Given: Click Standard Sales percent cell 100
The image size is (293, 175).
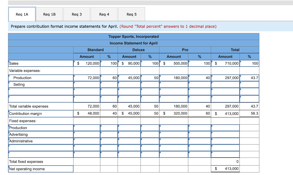Looking at the screenshot, I should [109, 63].
